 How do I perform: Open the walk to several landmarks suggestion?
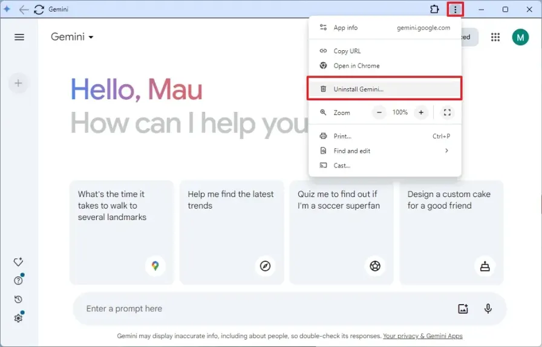tap(122, 233)
